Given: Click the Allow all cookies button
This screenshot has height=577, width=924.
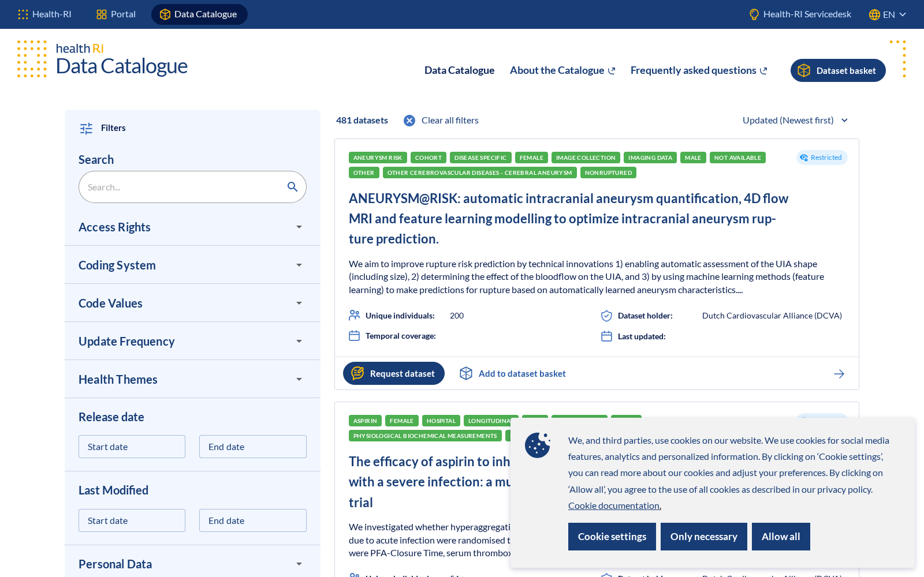Looking at the screenshot, I should 781,537.
